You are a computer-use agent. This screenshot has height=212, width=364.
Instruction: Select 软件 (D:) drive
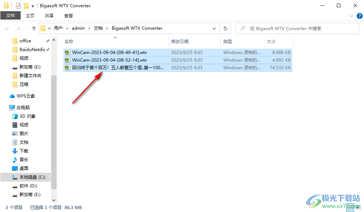click(x=28, y=186)
